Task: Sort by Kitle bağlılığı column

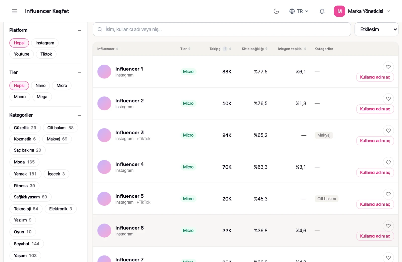Action: point(255,49)
